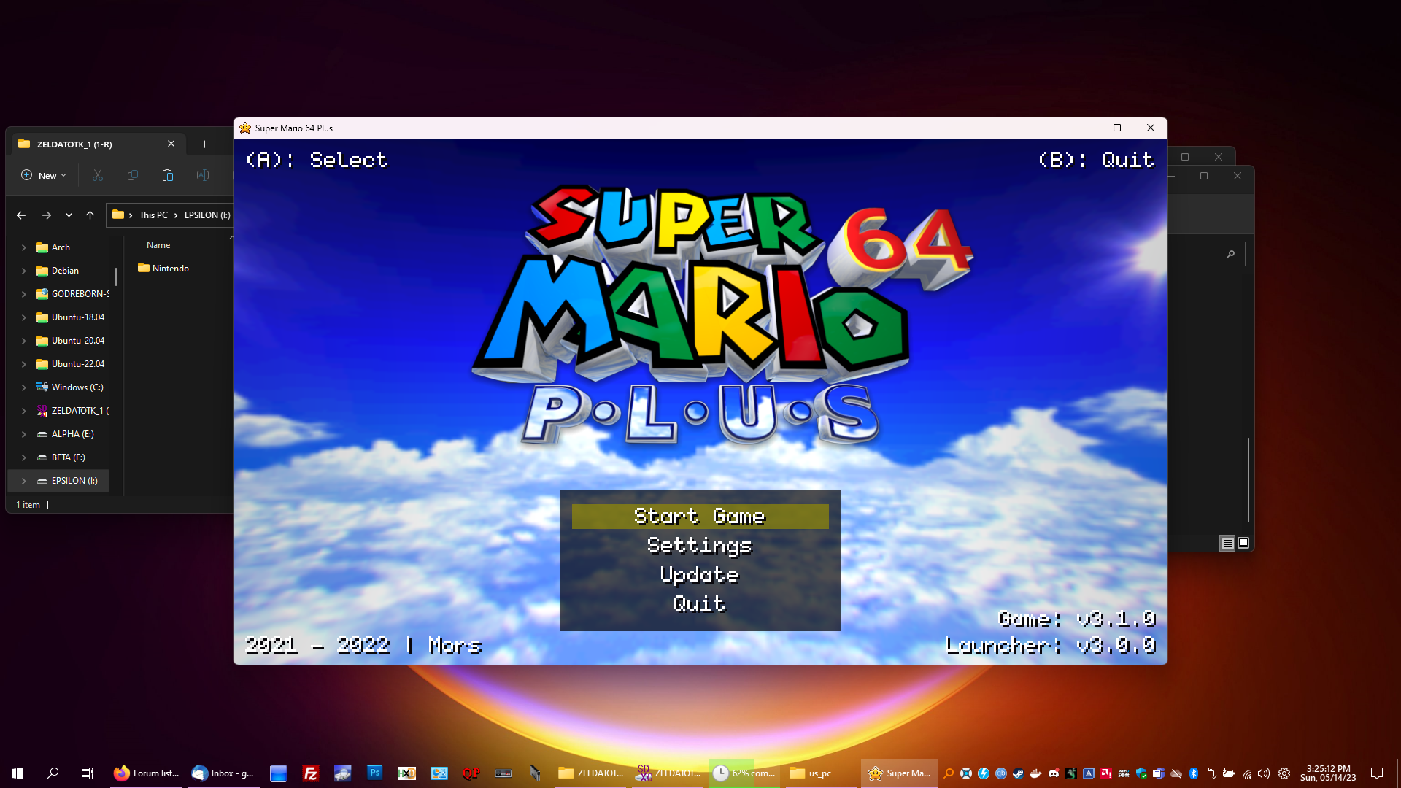Screen dimensions: 1401x788
Task: Go forward in File Explorer
Action: [47, 215]
